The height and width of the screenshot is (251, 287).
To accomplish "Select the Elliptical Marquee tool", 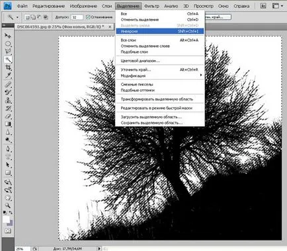I will [8, 44].
